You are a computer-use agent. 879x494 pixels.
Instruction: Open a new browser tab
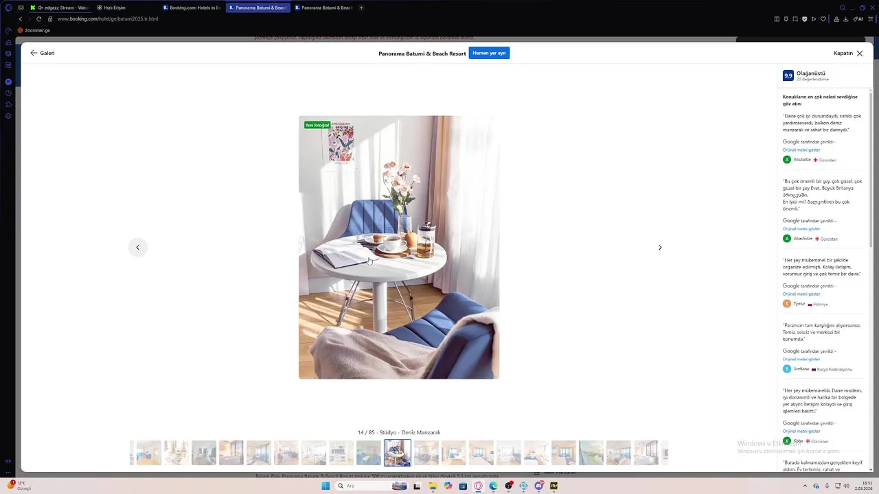361,8
